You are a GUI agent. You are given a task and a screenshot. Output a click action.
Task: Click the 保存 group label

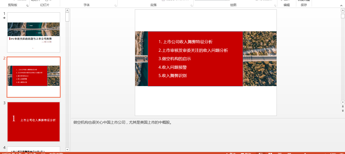304,5
